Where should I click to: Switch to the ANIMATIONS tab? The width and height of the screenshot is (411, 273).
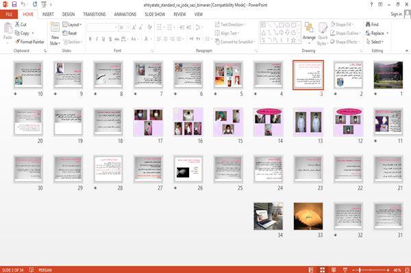click(x=125, y=14)
